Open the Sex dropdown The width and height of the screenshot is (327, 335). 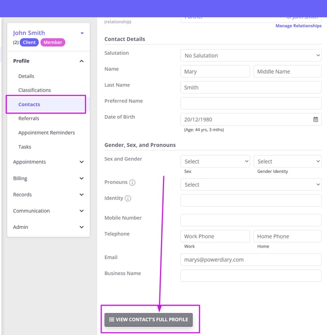click(215, 162)
